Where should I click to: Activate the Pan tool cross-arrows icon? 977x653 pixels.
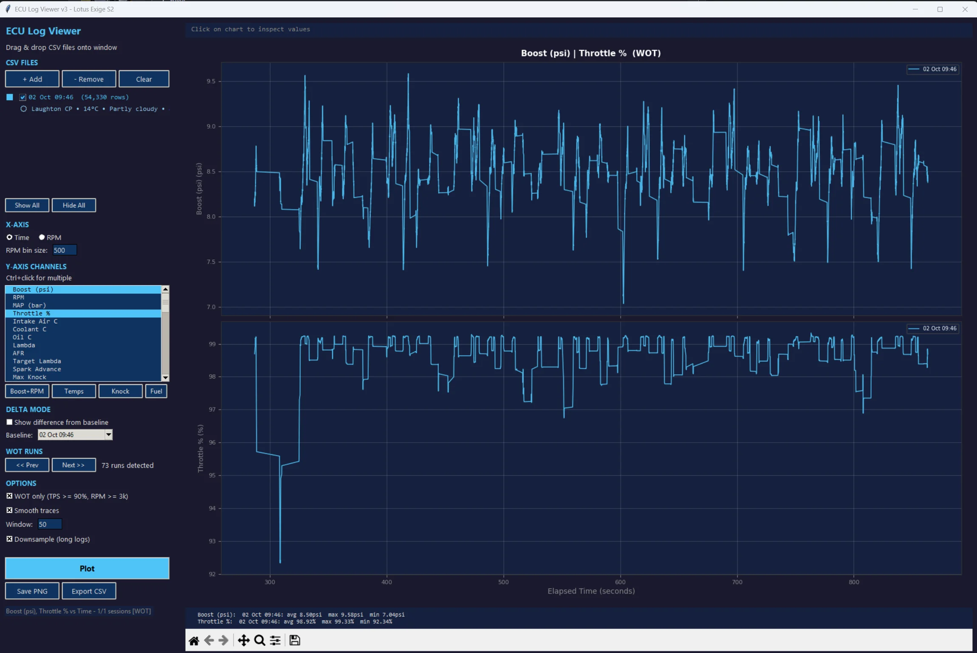click(243, 640)
